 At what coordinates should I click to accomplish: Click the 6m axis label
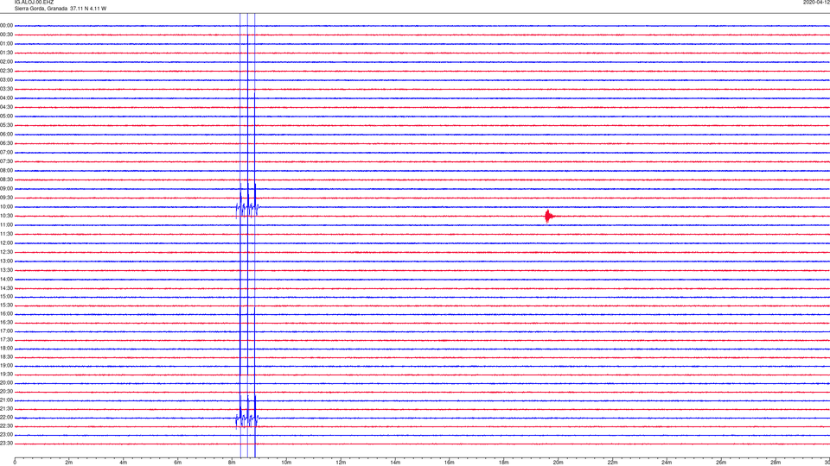tap(178, 463)
